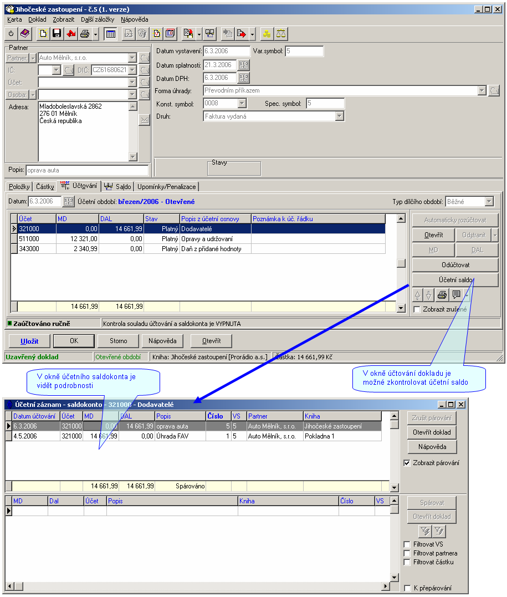Viewport: 507px width, 597px height.
Task: Click the Storno button
Action: coord(119,341)
